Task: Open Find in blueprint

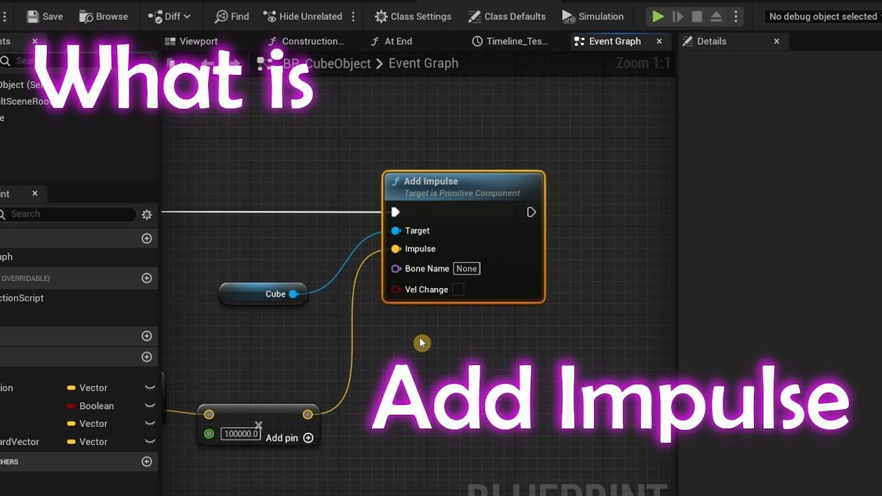Action: pos(232,16)
